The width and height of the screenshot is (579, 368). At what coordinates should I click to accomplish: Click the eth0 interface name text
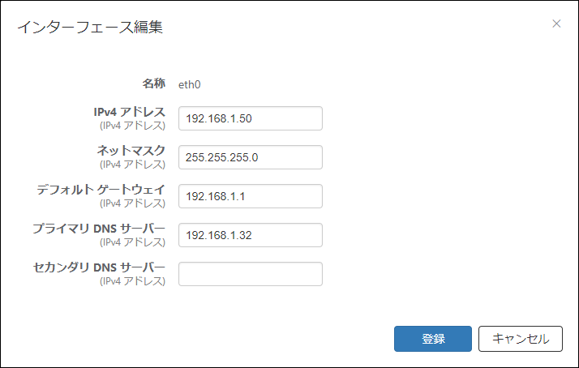pos(190,84)
